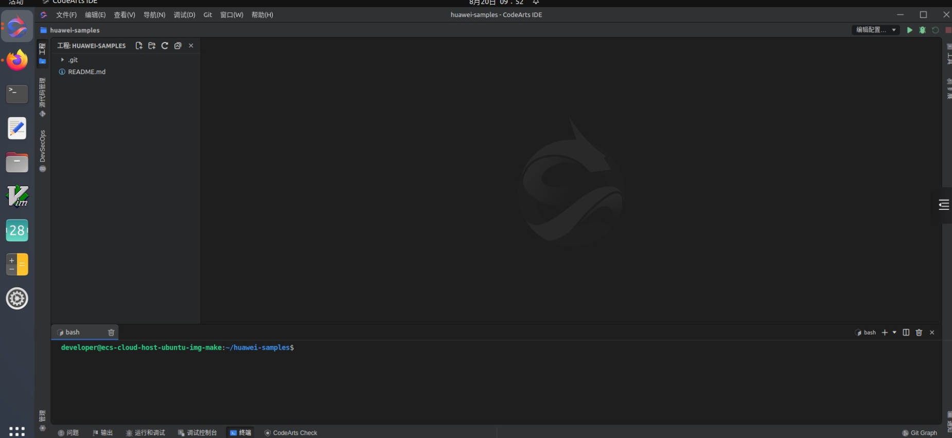952x438 pixels.
Task: Open Firefox from the dock
Action: click(17, 60)
